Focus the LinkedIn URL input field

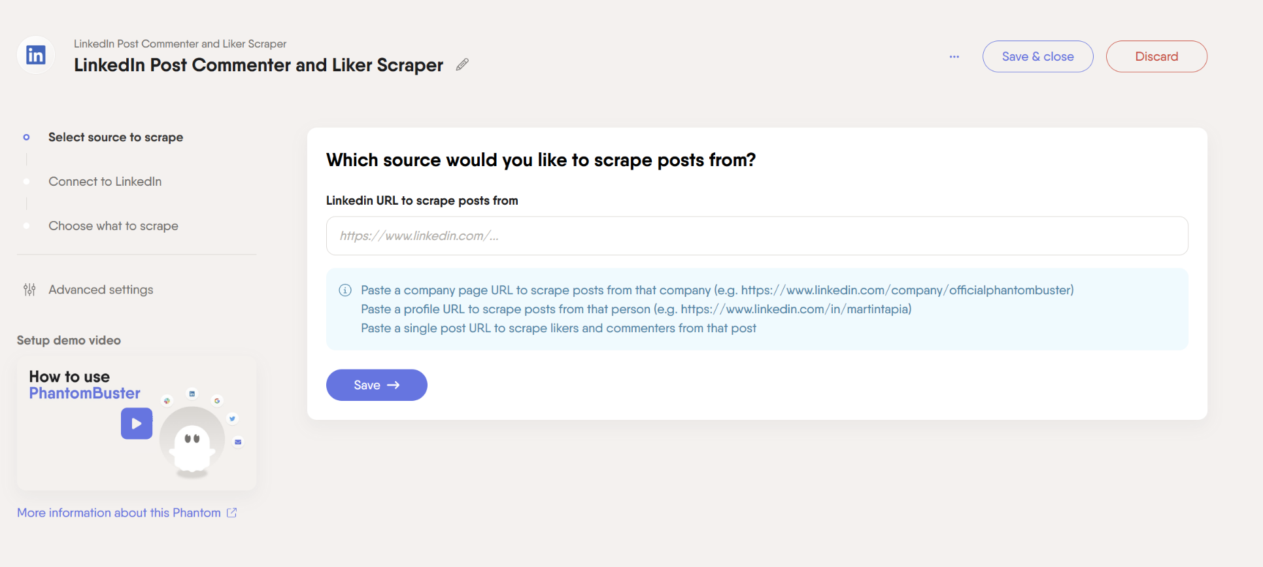click(757, 236)
